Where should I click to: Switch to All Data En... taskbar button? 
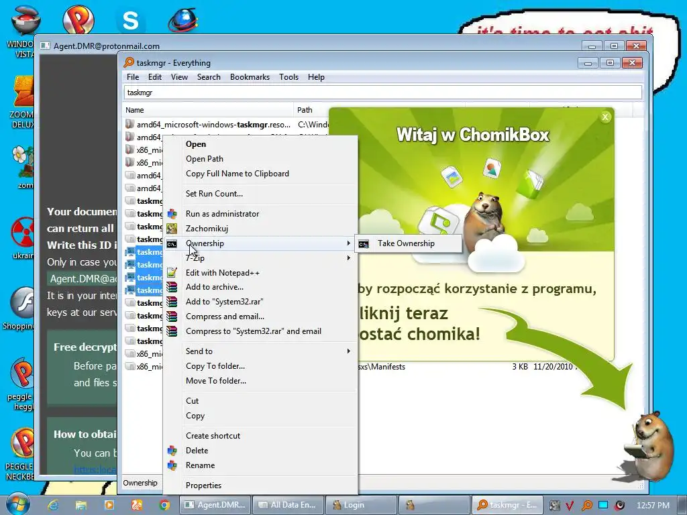point(288,505)
